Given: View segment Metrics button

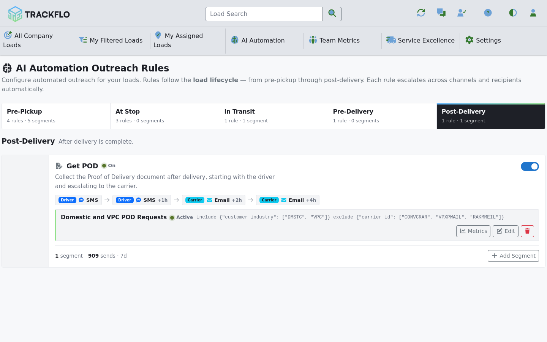Looking at the screenshot, I should click(x=473, y=231).
